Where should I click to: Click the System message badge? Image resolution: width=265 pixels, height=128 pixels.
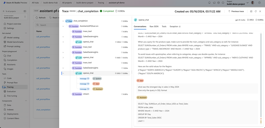point(97,79)
